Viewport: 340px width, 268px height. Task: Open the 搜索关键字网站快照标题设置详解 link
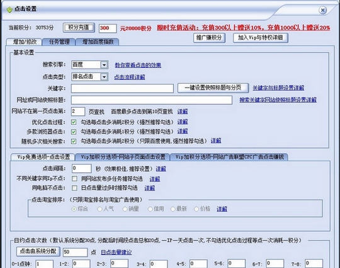coord(278,100)
